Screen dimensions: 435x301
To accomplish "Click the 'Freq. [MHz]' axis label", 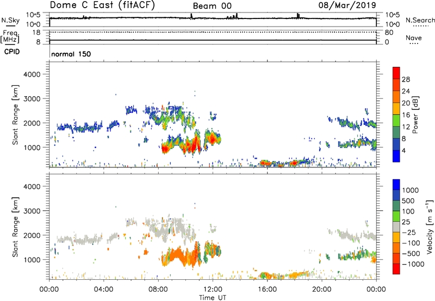I will point(10,36).
